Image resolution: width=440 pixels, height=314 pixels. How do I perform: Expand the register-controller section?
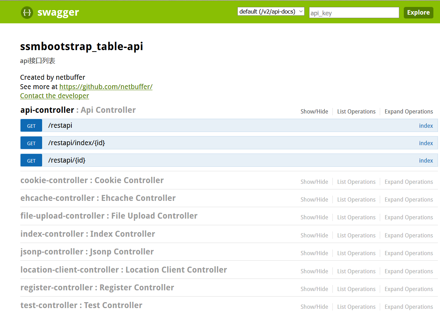pos(97,288)
